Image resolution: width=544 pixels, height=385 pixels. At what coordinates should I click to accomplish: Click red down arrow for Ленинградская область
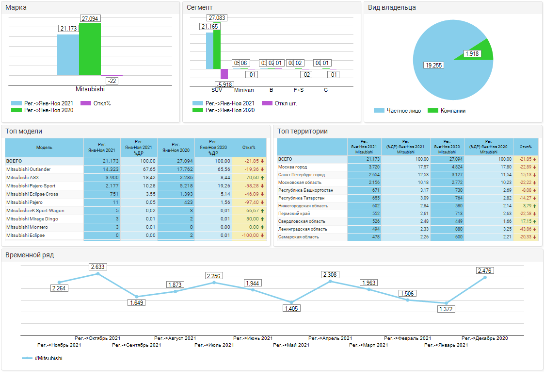534,229
